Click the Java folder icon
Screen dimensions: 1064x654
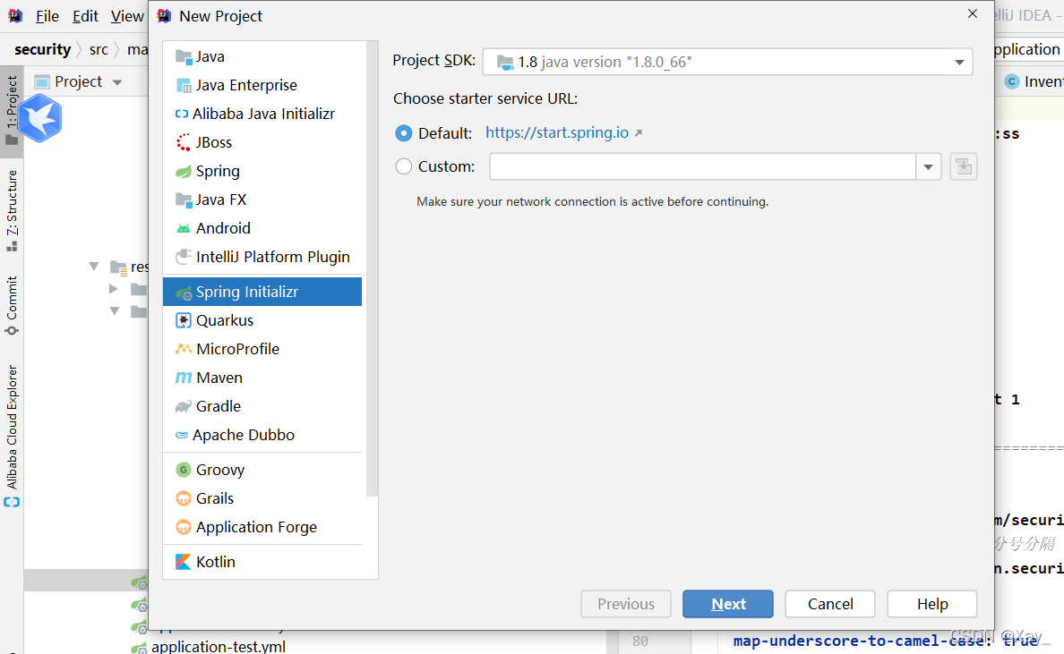point(184,57)
